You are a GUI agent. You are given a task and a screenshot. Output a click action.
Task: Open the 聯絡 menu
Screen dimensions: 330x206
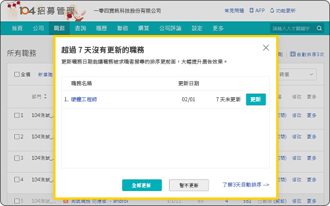coord(123,28)
